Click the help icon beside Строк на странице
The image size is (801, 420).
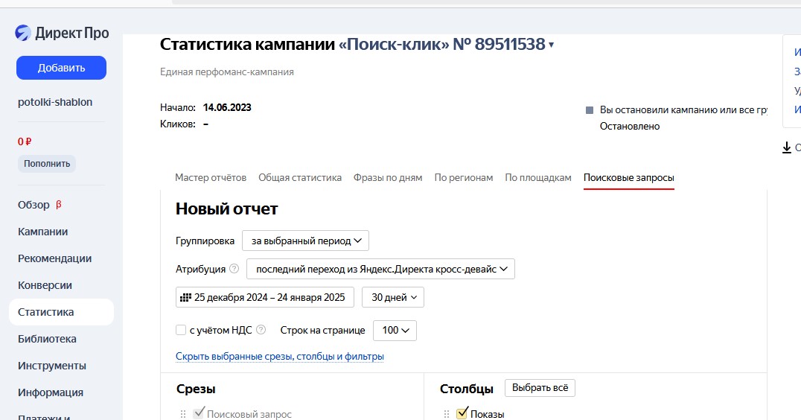coord(261,330)
